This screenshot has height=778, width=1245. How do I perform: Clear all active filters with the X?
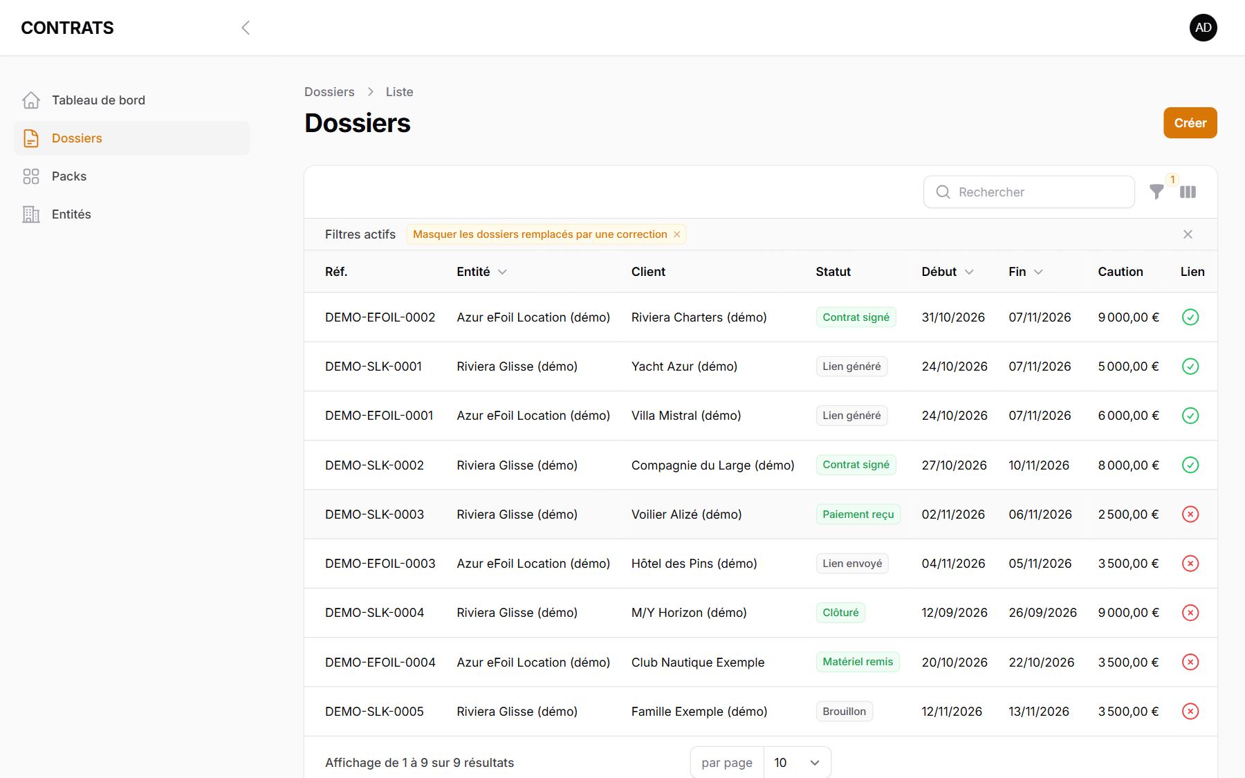tap(1188, 234)
